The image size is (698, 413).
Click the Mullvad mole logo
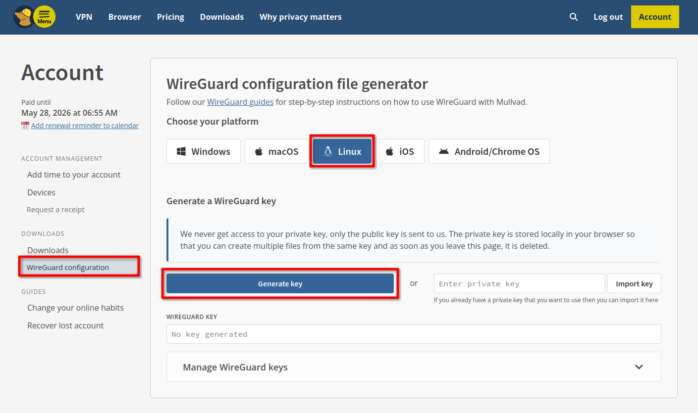23,17
